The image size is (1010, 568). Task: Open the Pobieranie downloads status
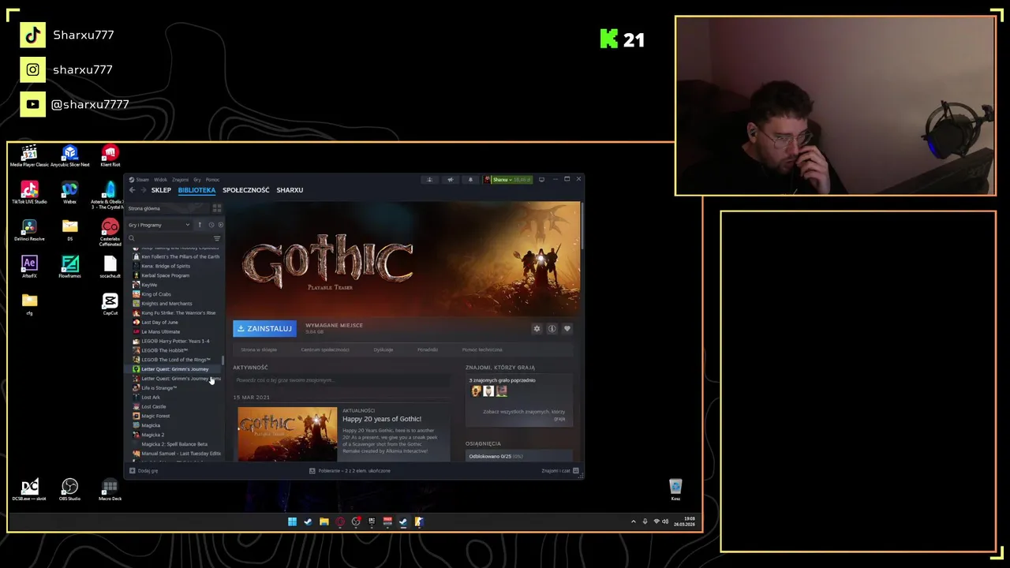[350, 471]
